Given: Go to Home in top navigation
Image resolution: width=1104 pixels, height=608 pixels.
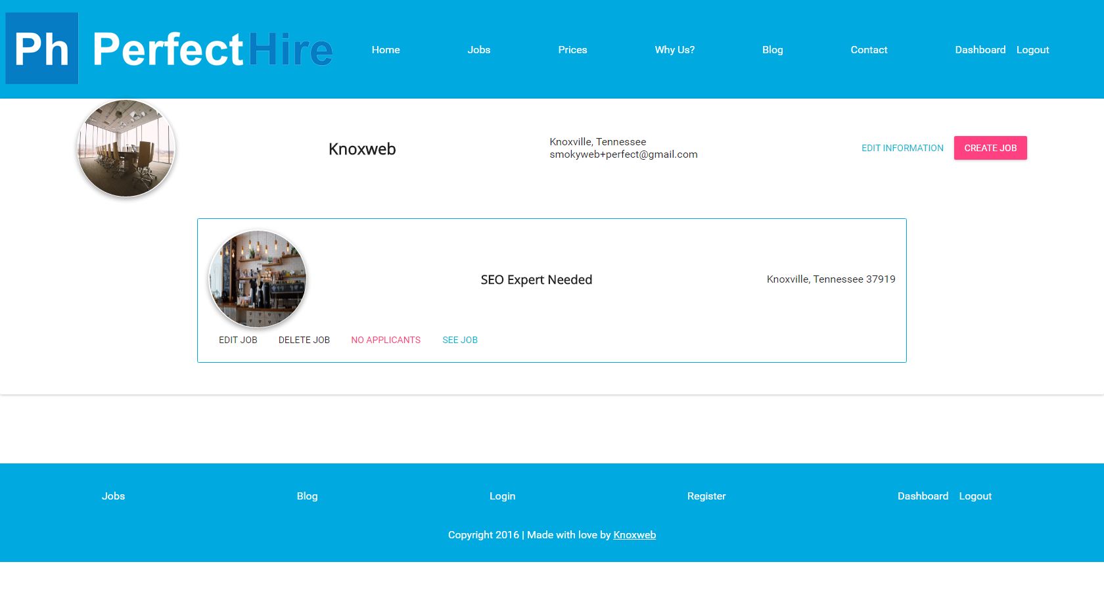Looking at the screenshot, I should pos(386,50).
